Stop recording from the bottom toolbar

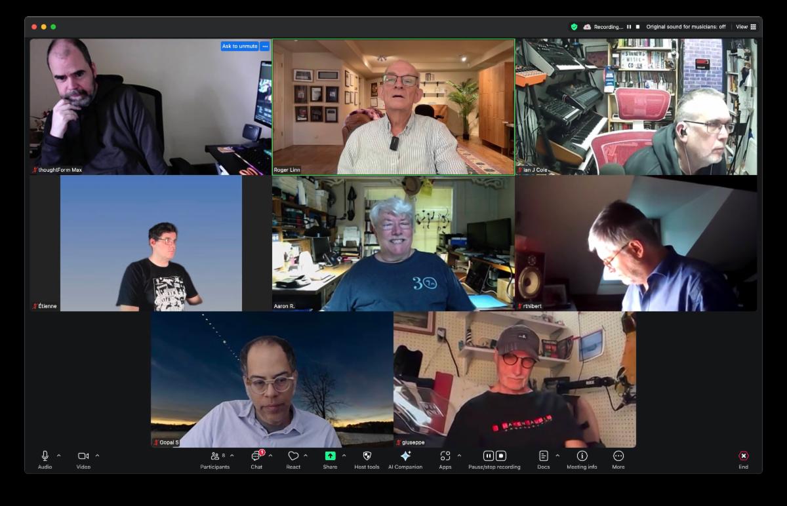(501, 456)
